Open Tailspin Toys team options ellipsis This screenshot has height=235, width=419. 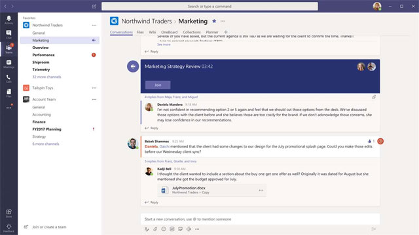(x=94, y=87)
